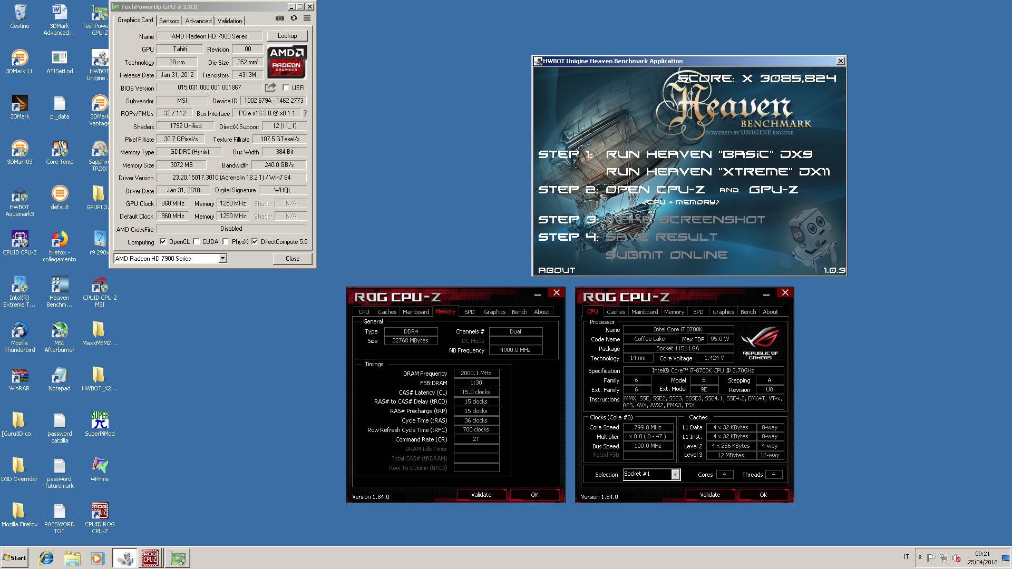Viewport: 1012px width, 569px height.
Task: Open Caches tab in right CPU-Z window
Action: [x=616, y=312]
